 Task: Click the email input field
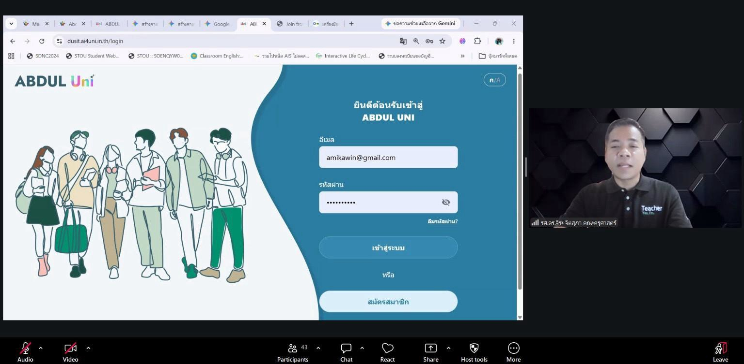point(388,157)
